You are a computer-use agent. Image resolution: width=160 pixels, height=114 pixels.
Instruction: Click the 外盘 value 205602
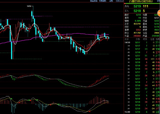point(136,36)
